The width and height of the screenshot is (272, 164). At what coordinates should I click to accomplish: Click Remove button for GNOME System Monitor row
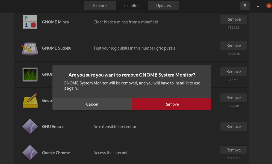tap(234, 72)
